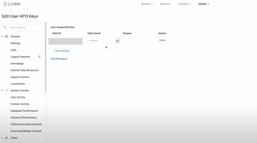Open Errors and Broken Content
This screenshot has width=257, height=143.
26,131
